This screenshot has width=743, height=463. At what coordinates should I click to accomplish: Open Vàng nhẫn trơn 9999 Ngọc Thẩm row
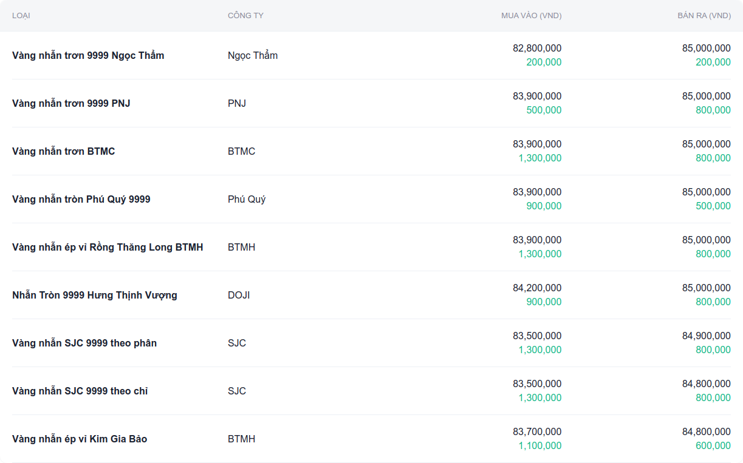(88, 55)
